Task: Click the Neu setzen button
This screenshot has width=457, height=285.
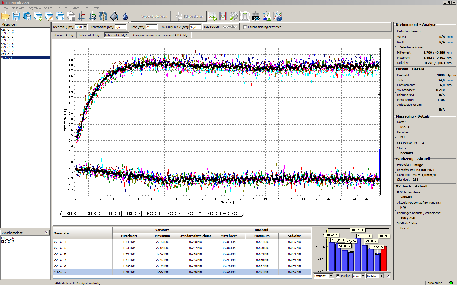Action: tap(211, 27)
